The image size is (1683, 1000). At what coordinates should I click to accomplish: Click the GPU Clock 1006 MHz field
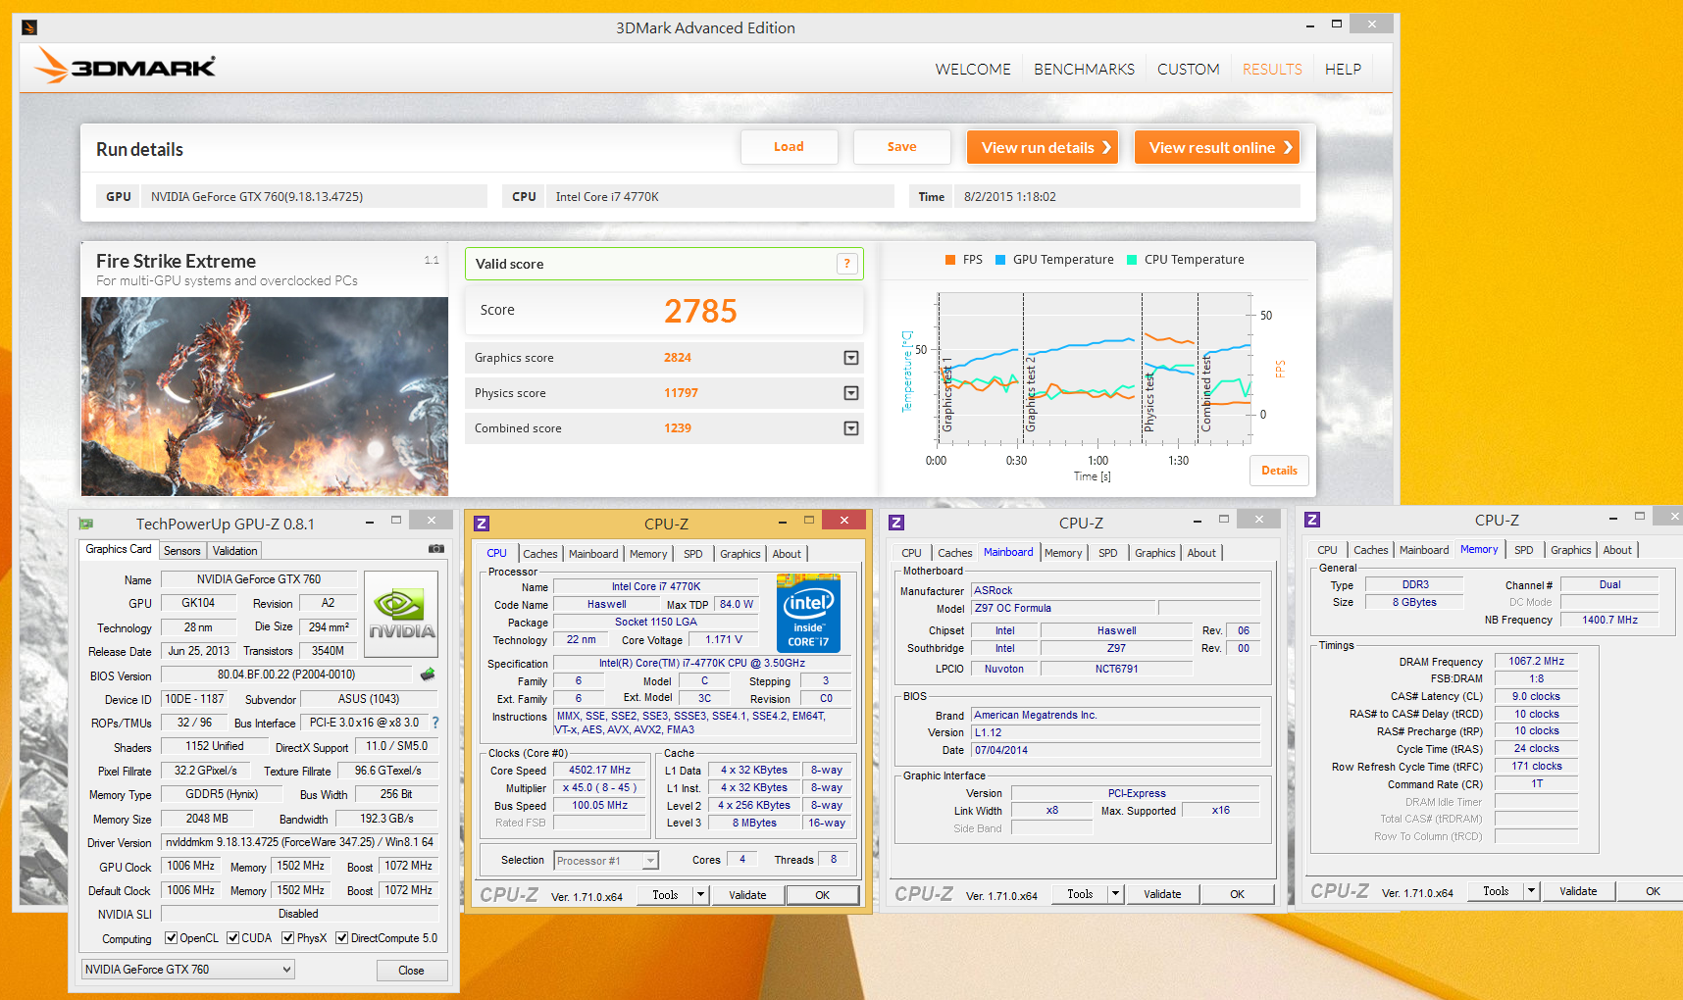point(191,867)
